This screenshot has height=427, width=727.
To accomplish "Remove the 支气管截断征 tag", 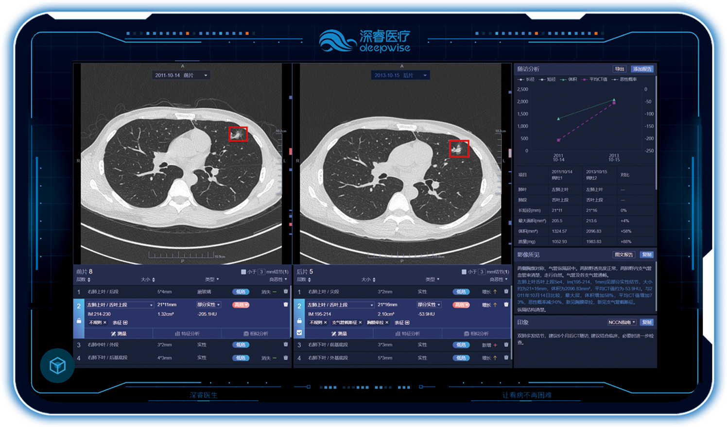I will pos(360,323).
